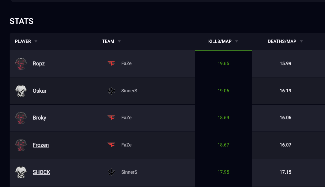
Task: Open Oskar player profile link
Action: pos(40,91)
